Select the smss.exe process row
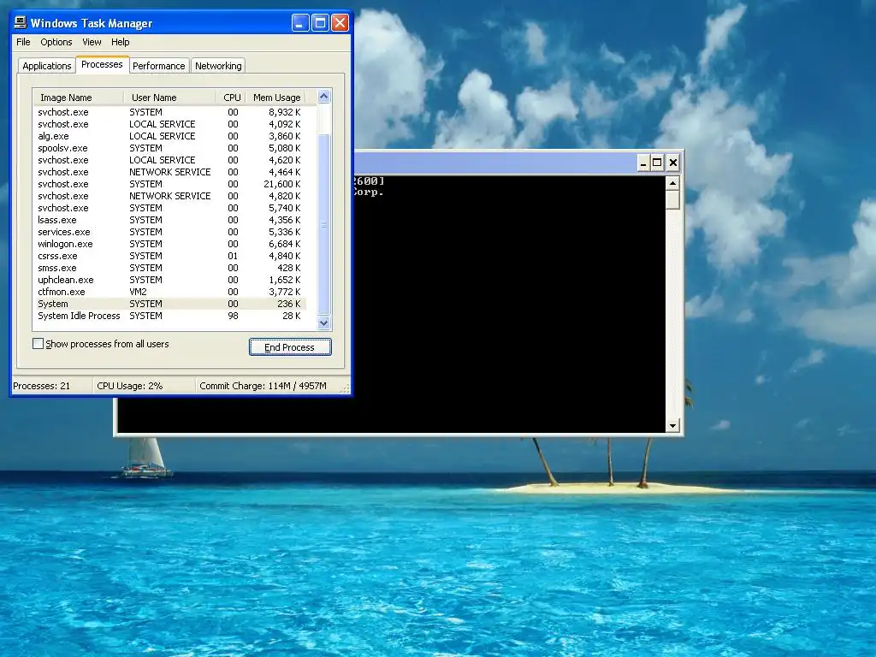Image resolution: width=876 pixels, height=657 pixels. [x=170, y=268]
